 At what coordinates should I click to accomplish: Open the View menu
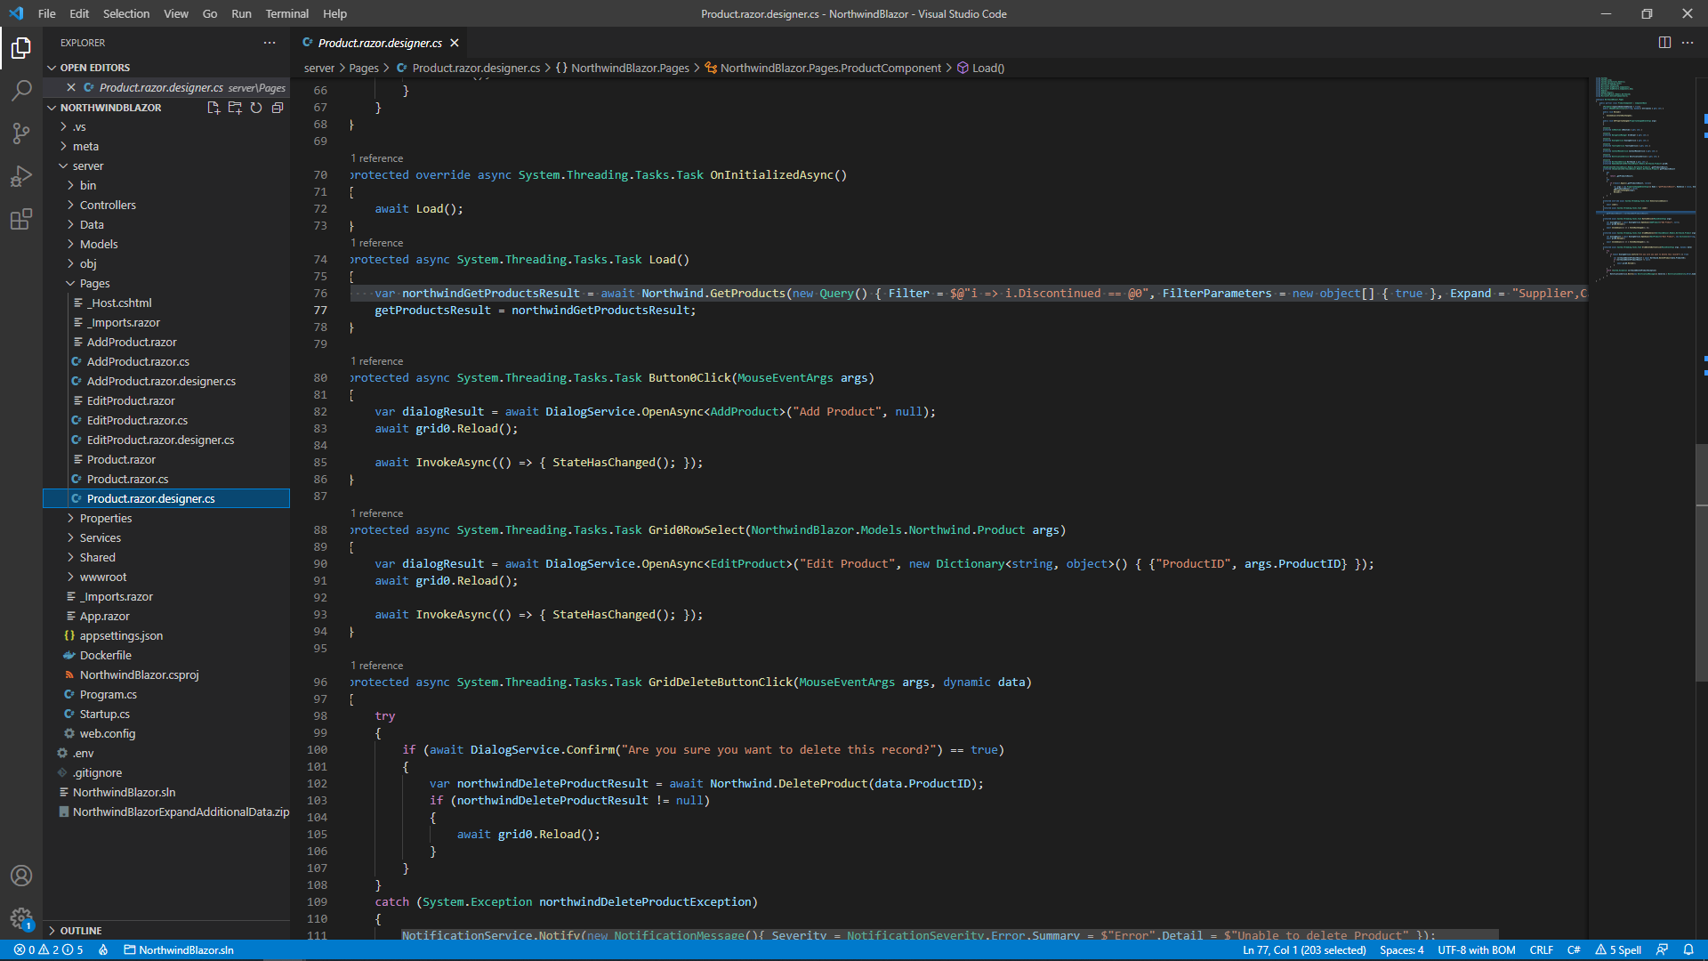click(x=176, y=13)
